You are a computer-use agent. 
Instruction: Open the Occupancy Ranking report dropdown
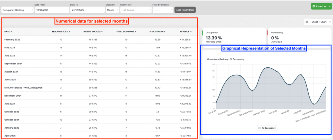click(17, 10)
